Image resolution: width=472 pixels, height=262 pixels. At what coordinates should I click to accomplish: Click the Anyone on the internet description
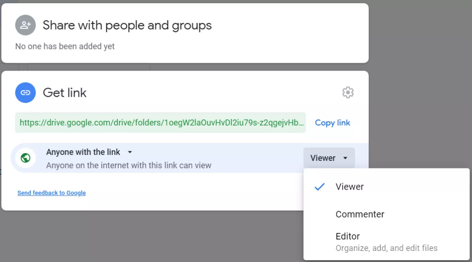click(129, 165)
